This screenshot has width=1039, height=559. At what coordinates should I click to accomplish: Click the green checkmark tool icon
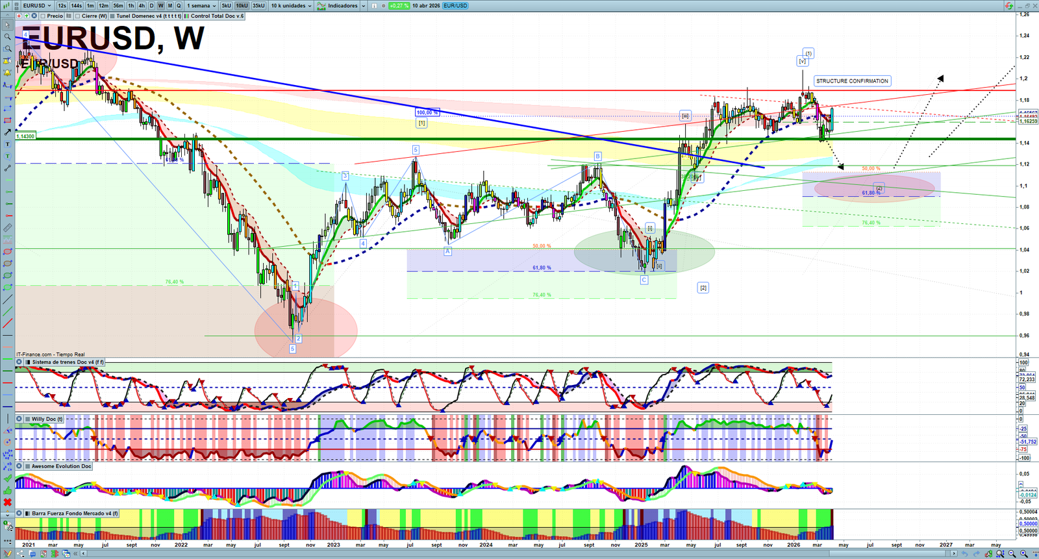point(7,478)
